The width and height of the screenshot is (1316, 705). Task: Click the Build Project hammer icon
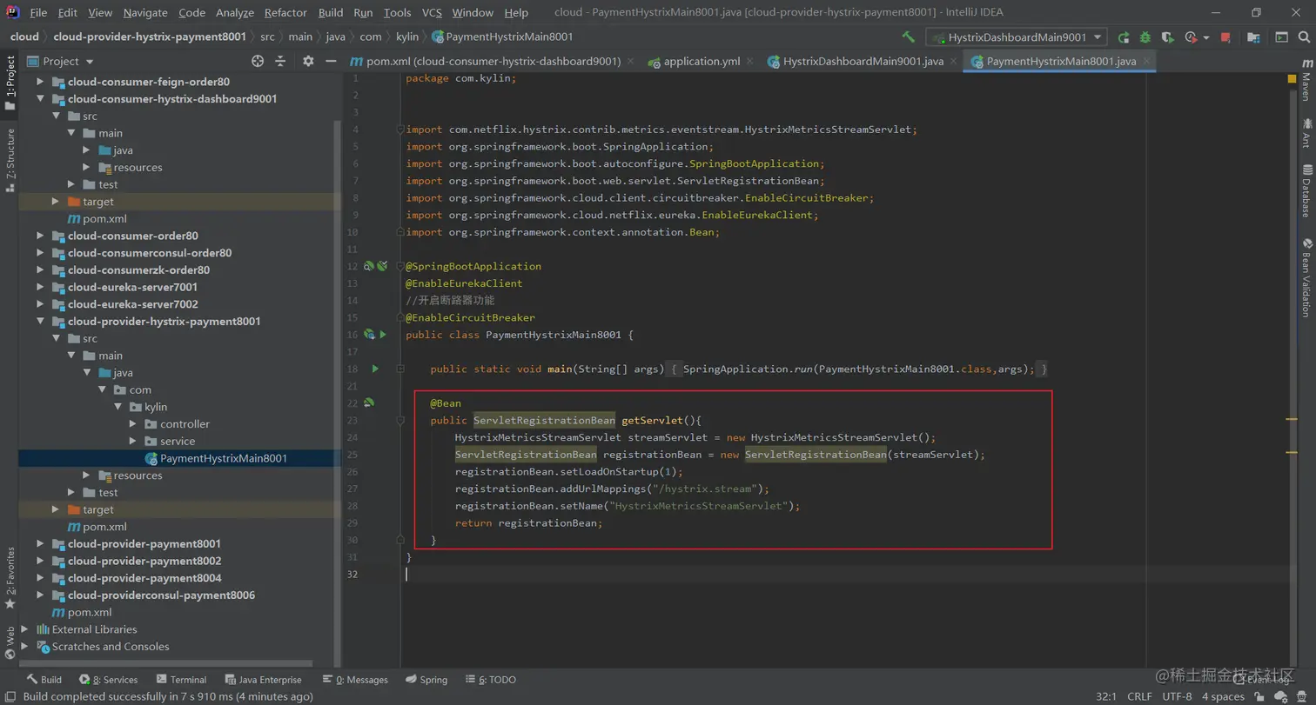(x=908, y=37)
